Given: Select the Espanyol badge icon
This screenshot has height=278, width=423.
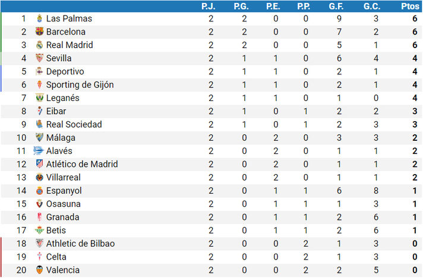Looking at the screenshot, I should pyautogui.click(x=39, y=190).
